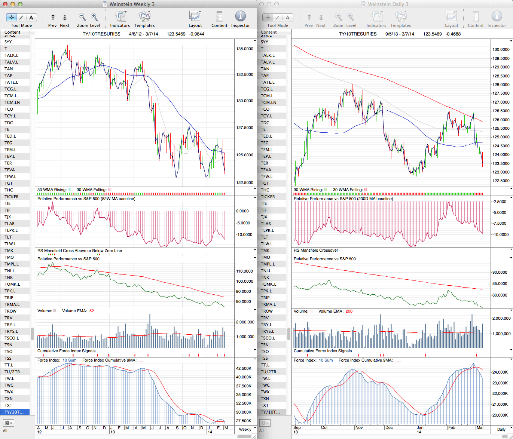513x439 pixels.
Task: Go to next symbol with Next
Action: 65,17
